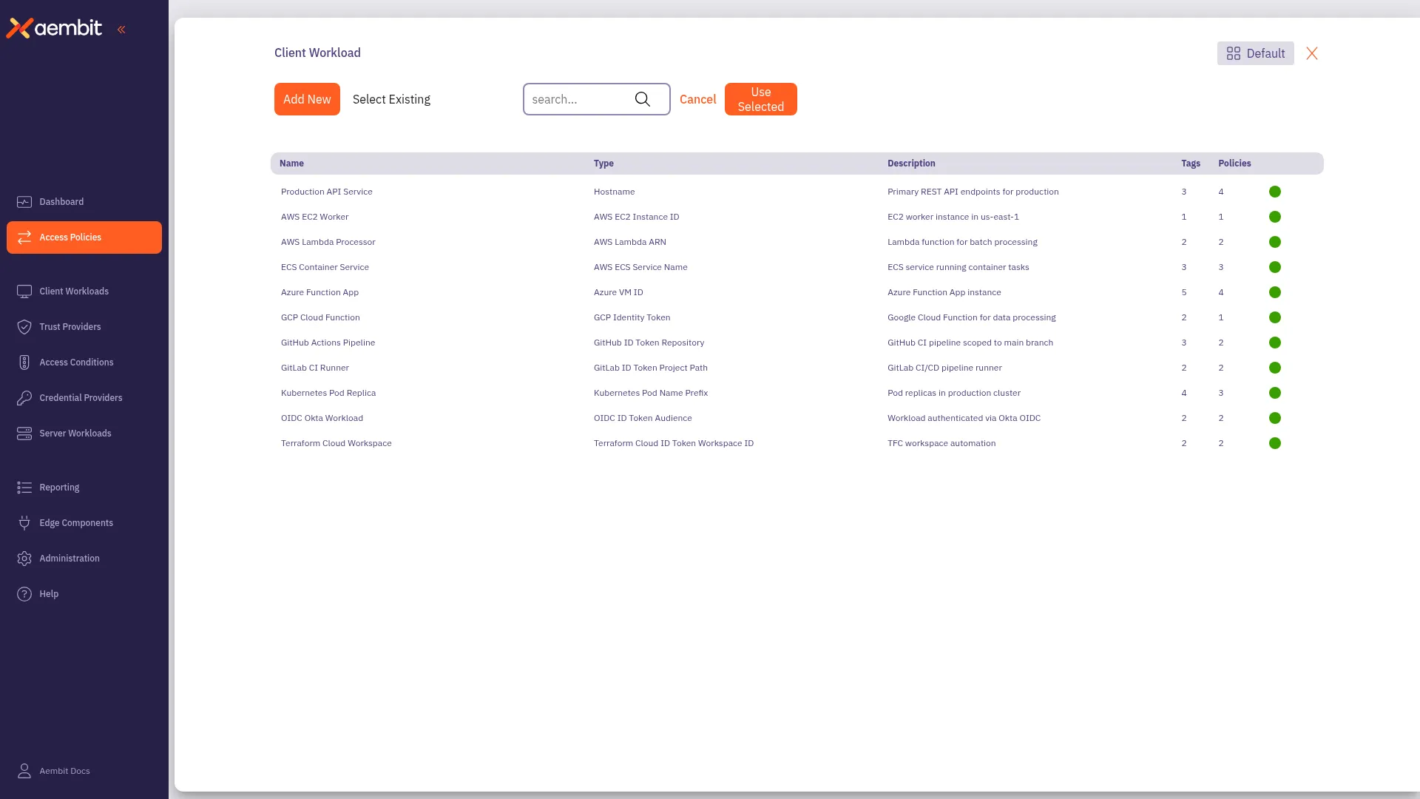Click the Administration gear icon
This screenshot has height=799, width=1420.
click(x=24, y=559)
